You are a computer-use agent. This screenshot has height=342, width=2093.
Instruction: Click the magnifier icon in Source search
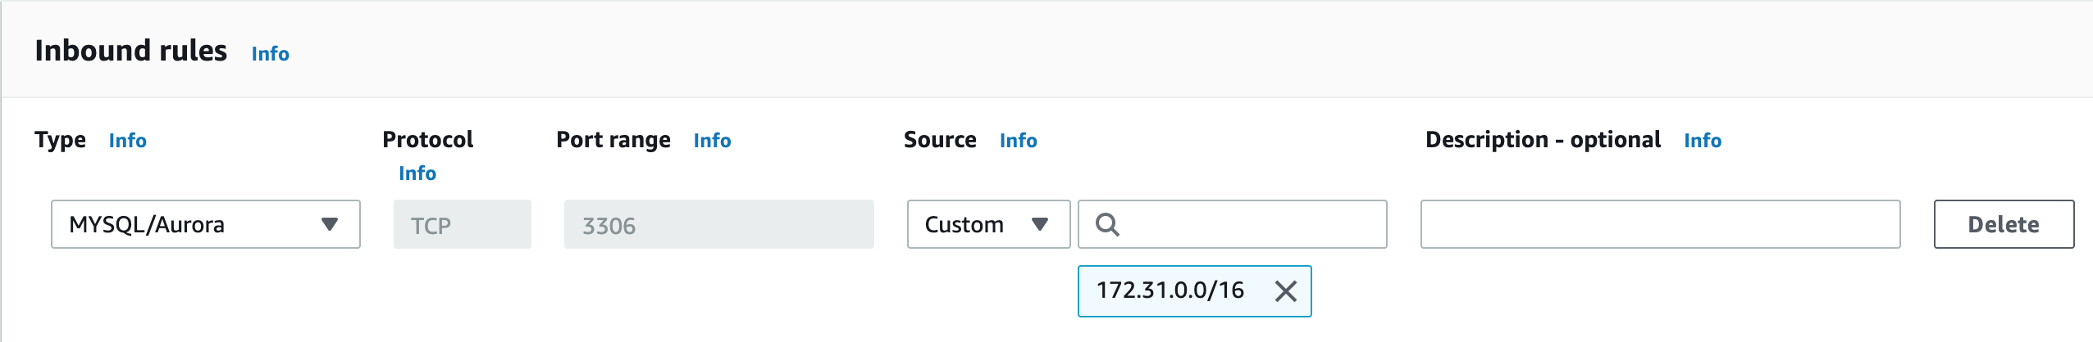[x=1107, y=224]
